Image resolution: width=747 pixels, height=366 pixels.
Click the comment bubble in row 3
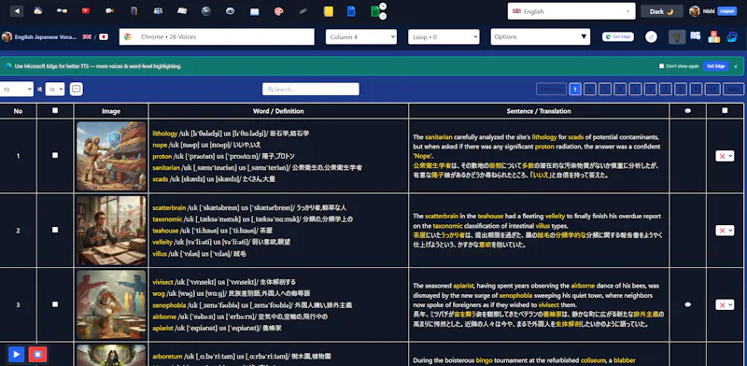pyautogui.click(x=687, y=304)
